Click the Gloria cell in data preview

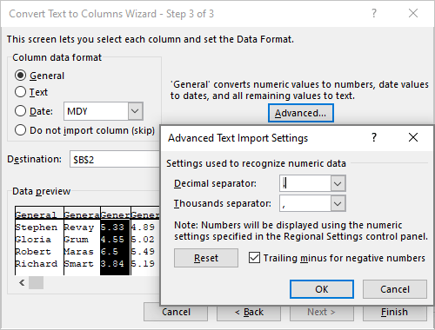(x=33, y=240)
